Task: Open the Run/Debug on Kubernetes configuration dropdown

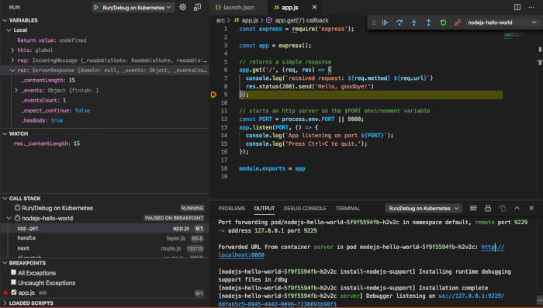Action: [133, 7]
